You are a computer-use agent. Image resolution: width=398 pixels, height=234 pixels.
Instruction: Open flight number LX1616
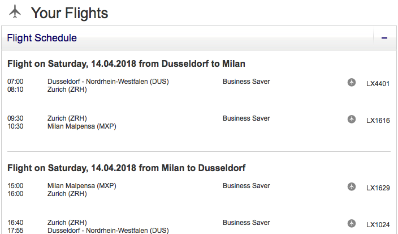(x=378, y=120)
